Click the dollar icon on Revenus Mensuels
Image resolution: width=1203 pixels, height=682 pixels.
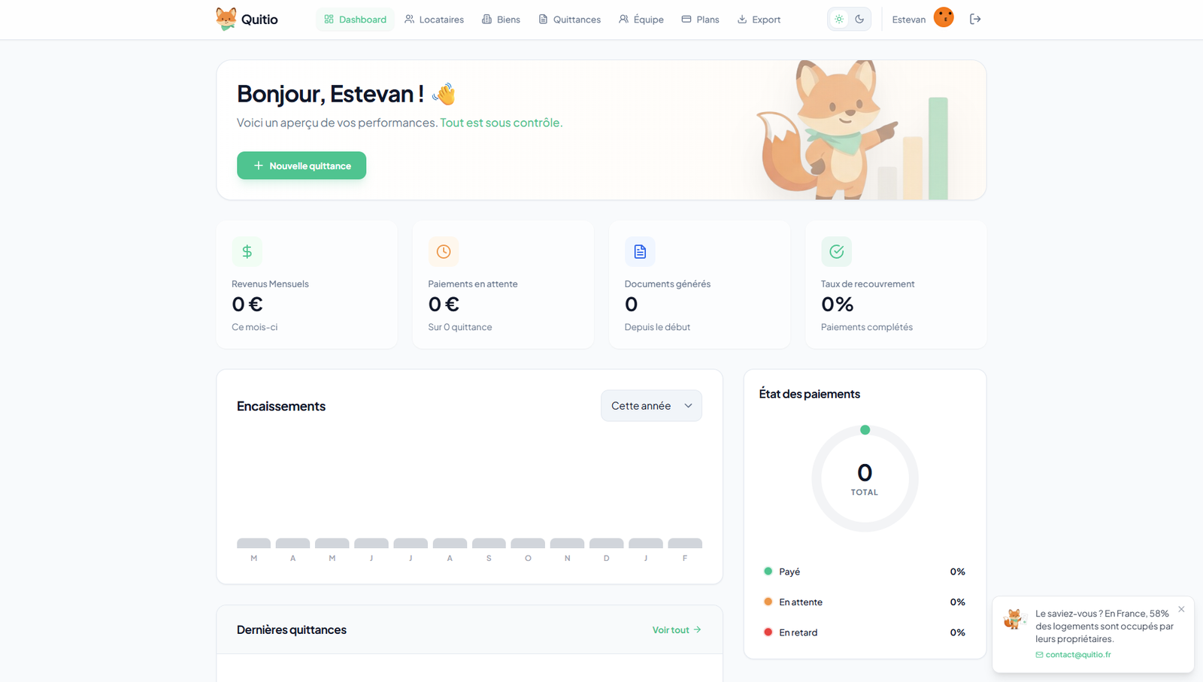coord(247,252)
